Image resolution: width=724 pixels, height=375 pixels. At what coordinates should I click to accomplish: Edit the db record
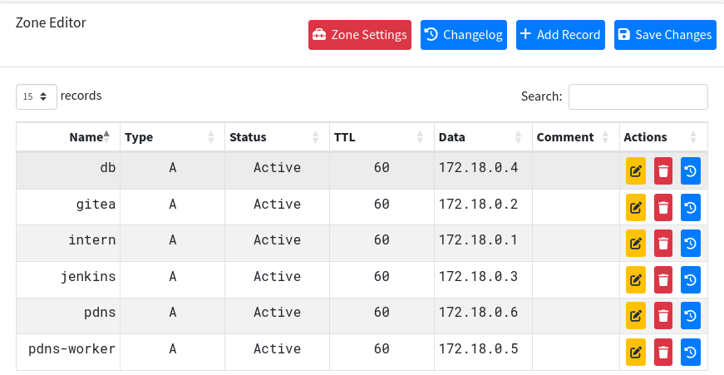coord(635,171)
